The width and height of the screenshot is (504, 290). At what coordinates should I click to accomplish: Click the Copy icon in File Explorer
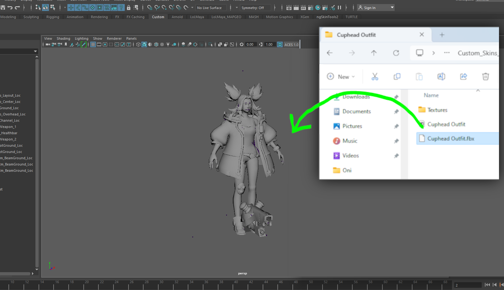[x=397, y=76]
